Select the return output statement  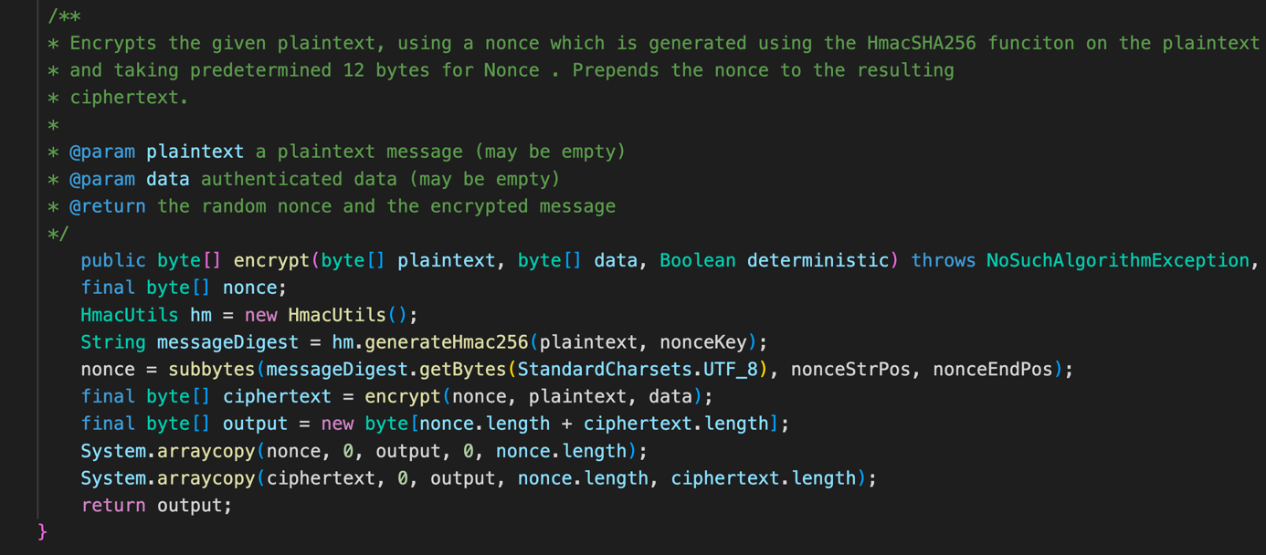pos(155,505)
